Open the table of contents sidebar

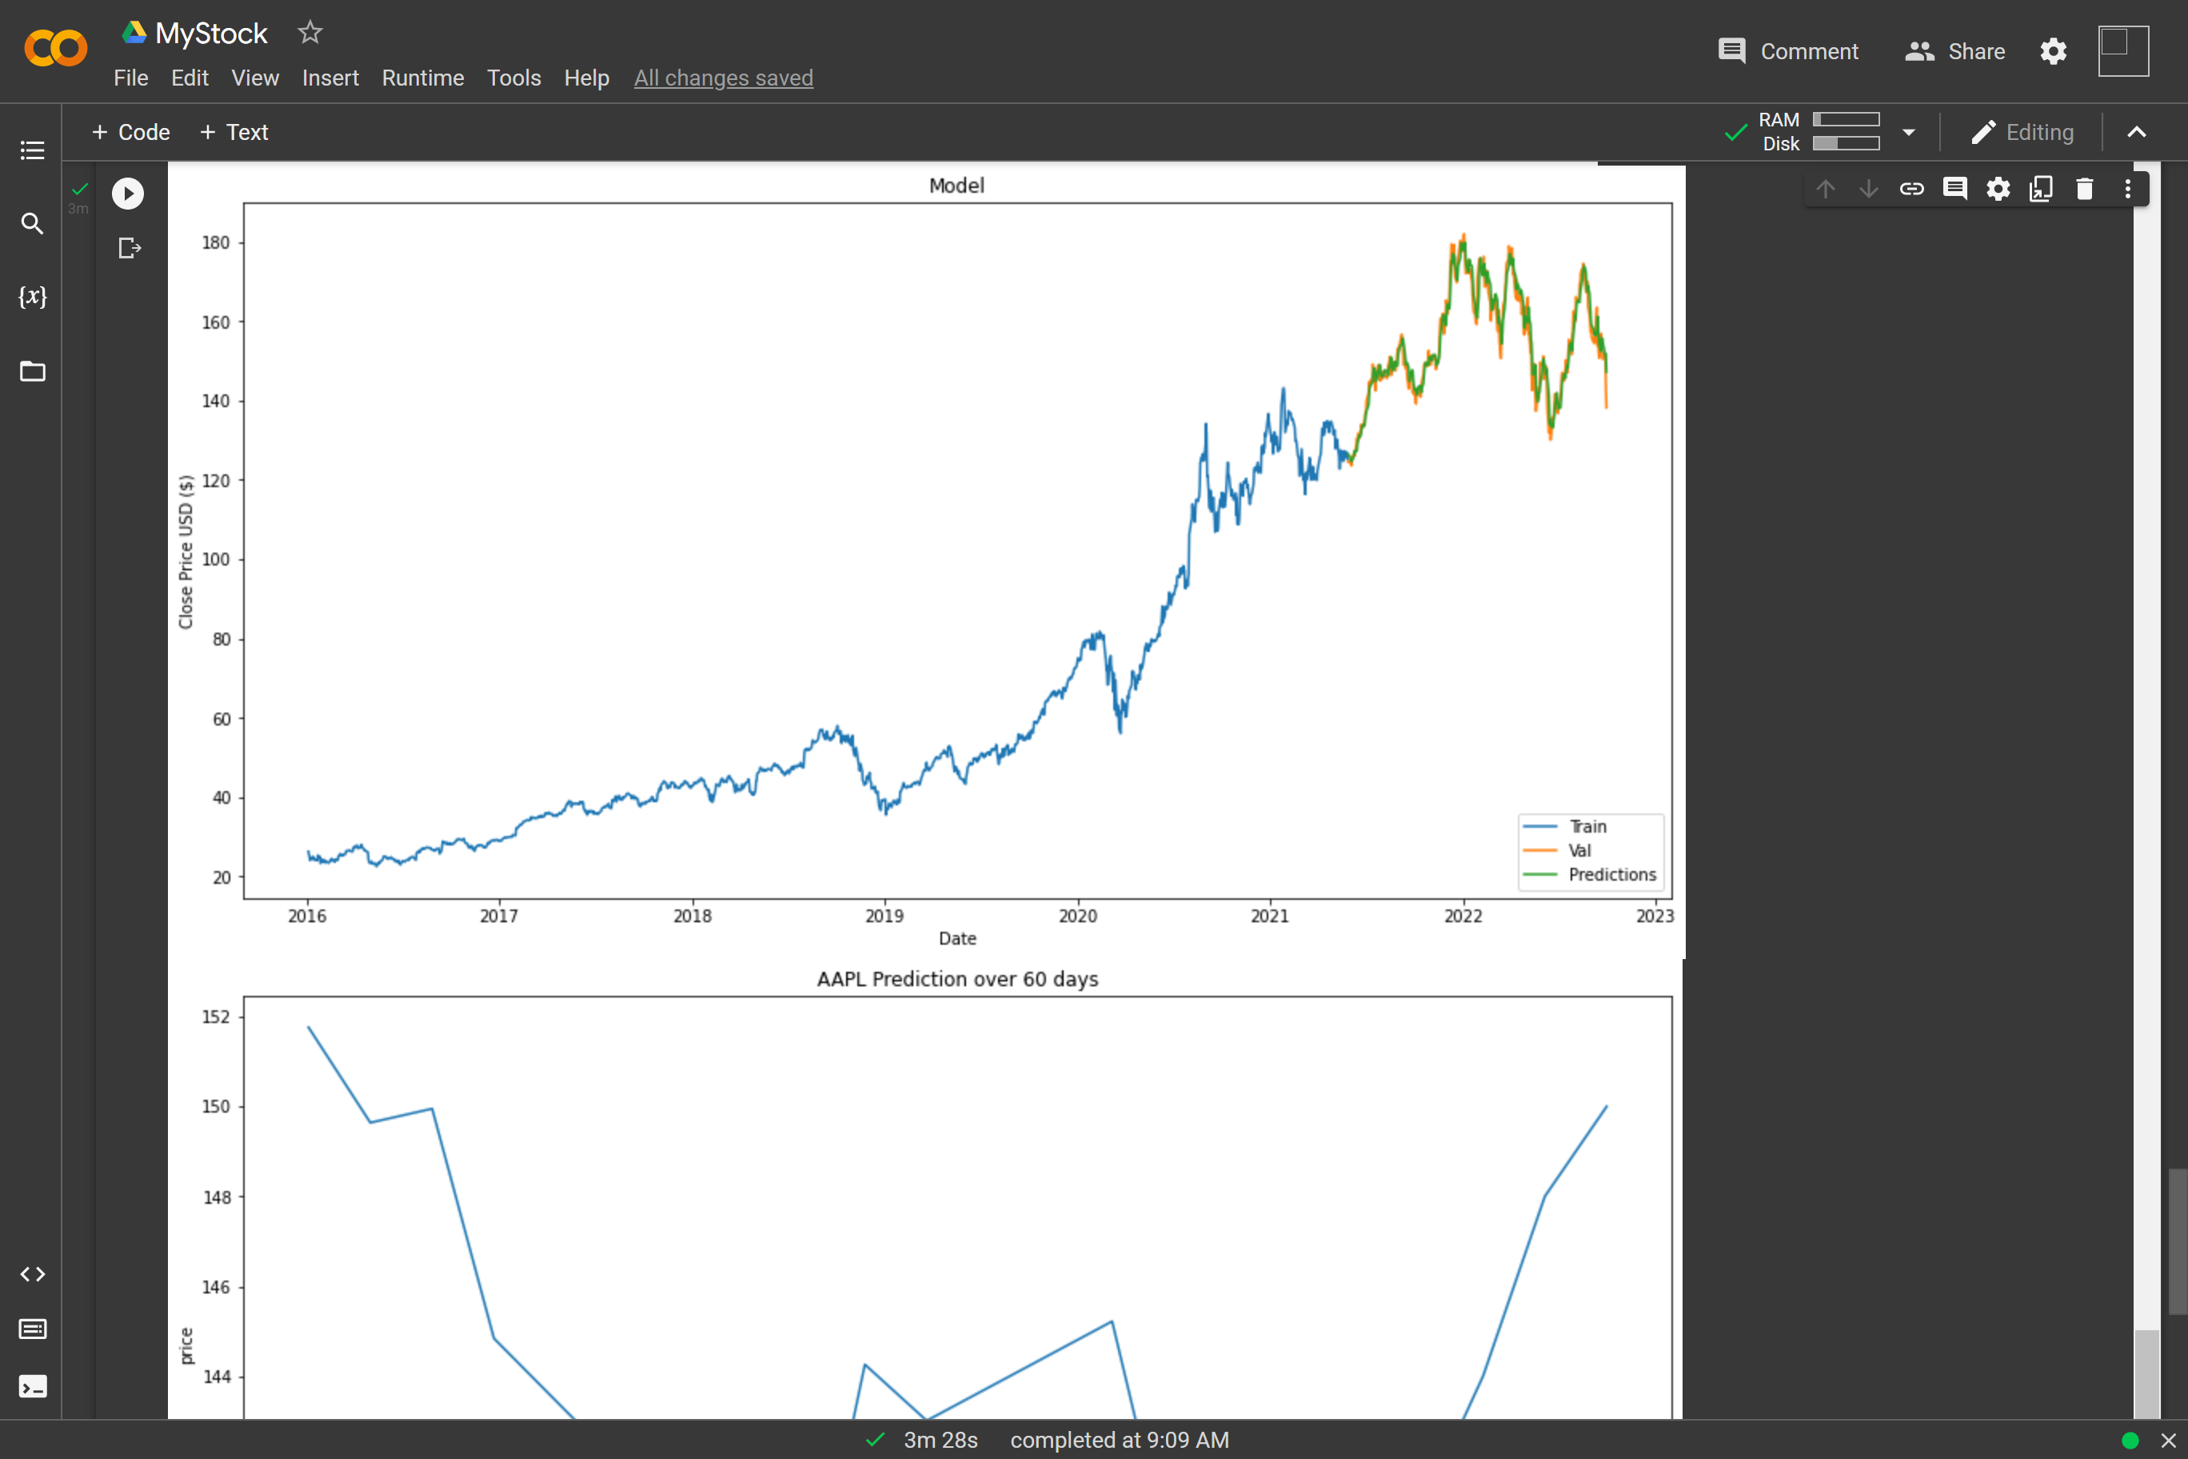[x=33, y=150]
